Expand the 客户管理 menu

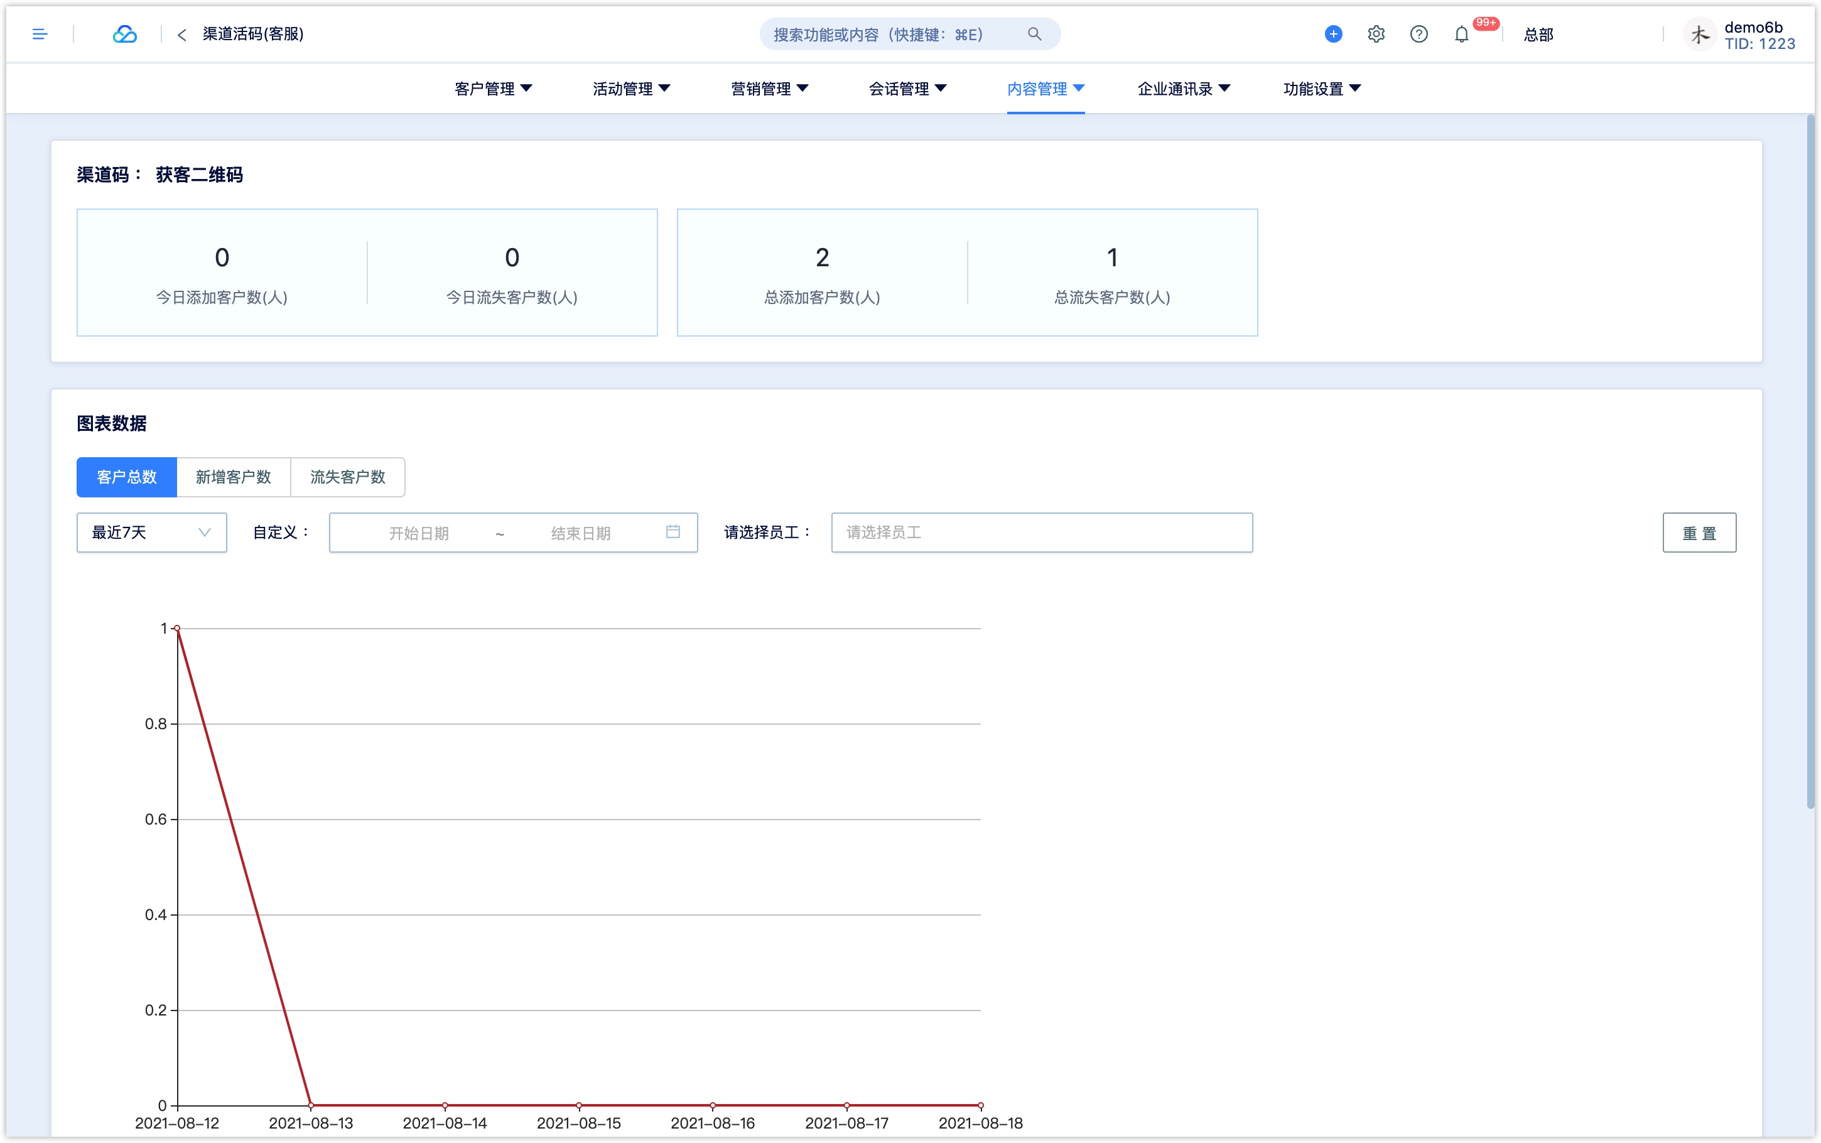point(494,89)
